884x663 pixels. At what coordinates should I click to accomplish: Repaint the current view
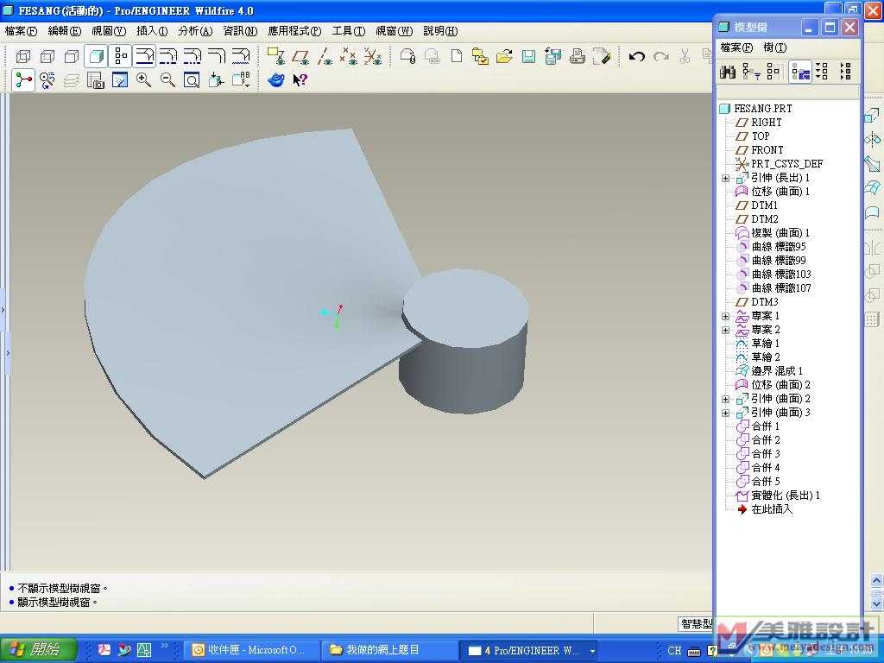pyautogui.click(x=120, y=80)
